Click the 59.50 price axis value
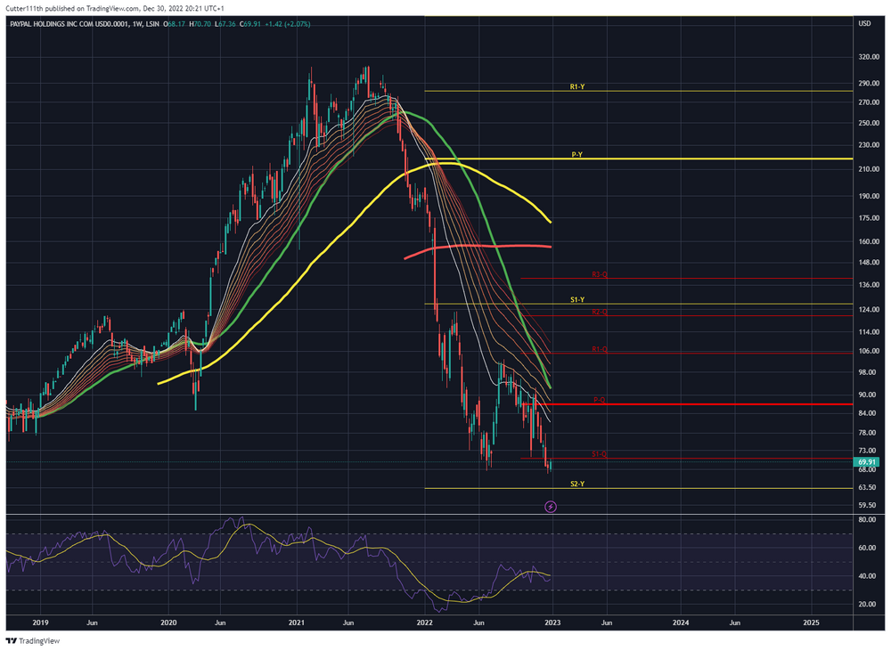Viewport: 891px width, 651px height. (867, 505)
